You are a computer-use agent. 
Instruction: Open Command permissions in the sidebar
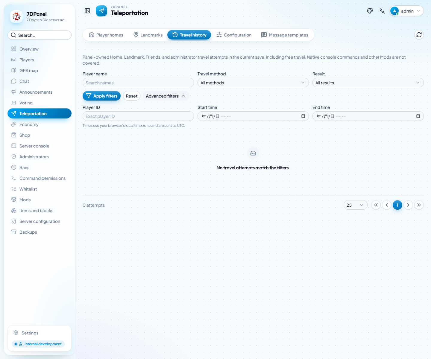point(40,178)
